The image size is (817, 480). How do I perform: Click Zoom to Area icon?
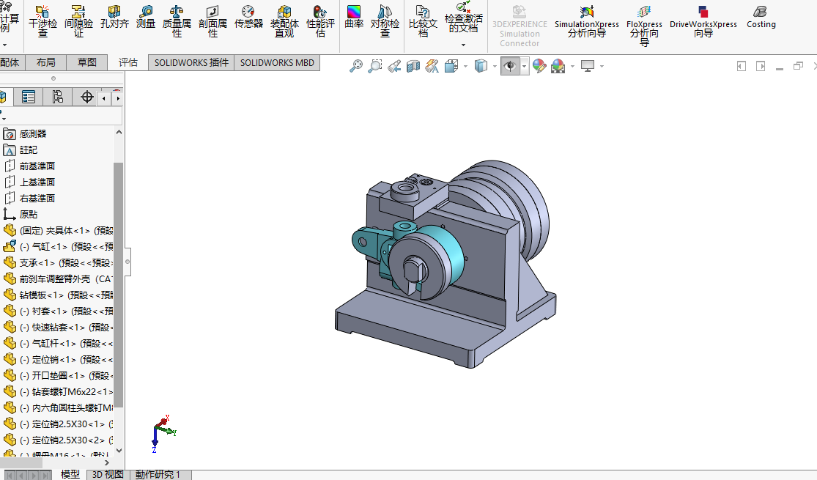374,66
